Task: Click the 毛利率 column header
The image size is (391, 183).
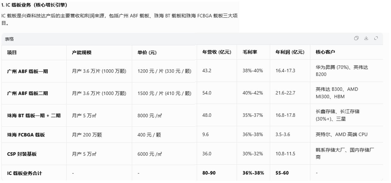Action: [250, 52]
